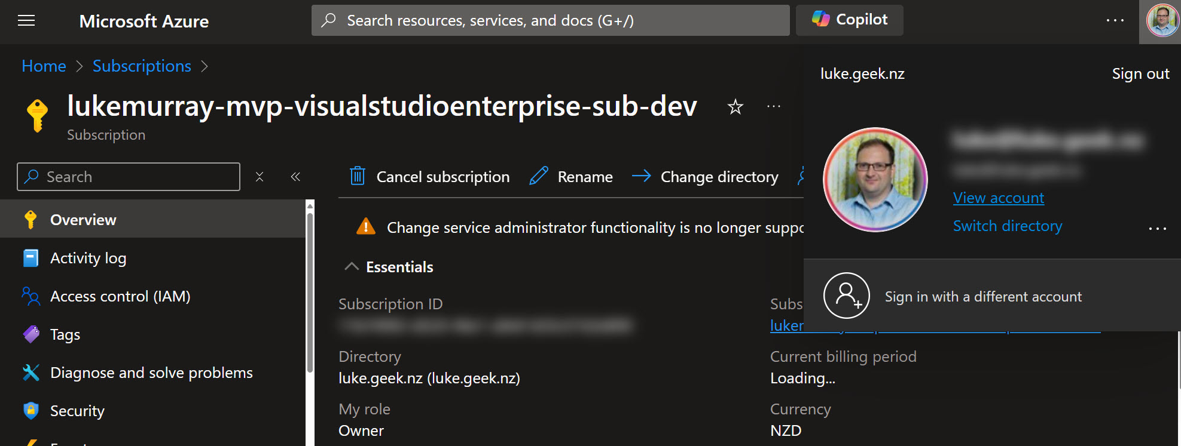This screenshot has height=446, width=1181.
Task: Select Overview in the sidebar
Action: tap(152, 220)
